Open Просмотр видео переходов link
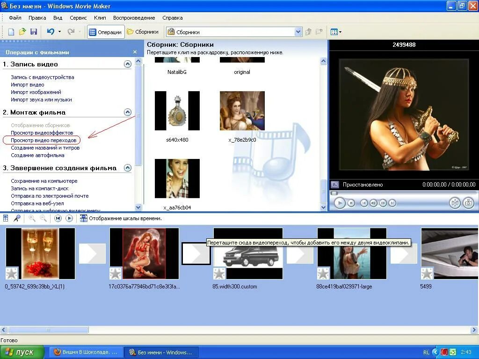The width and height of the screenshot is (479, 359). [44, 140]
